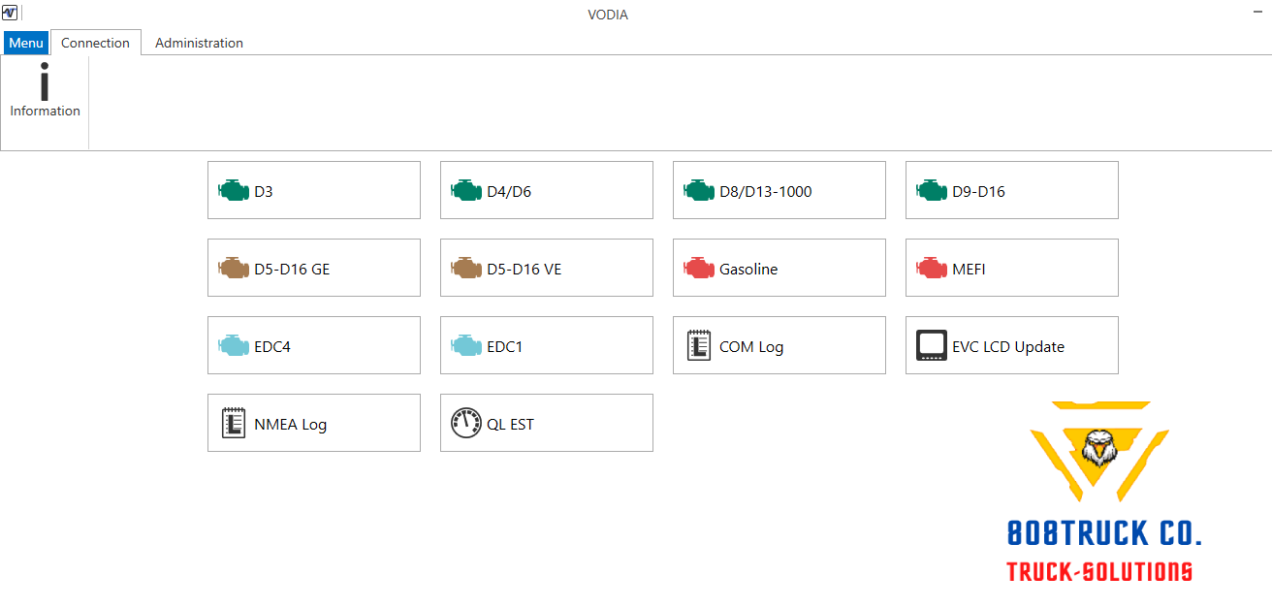Click the COM Log notepad icon
The height and width of the screenshot is (608, 1272).
click(x=699, y=346)
